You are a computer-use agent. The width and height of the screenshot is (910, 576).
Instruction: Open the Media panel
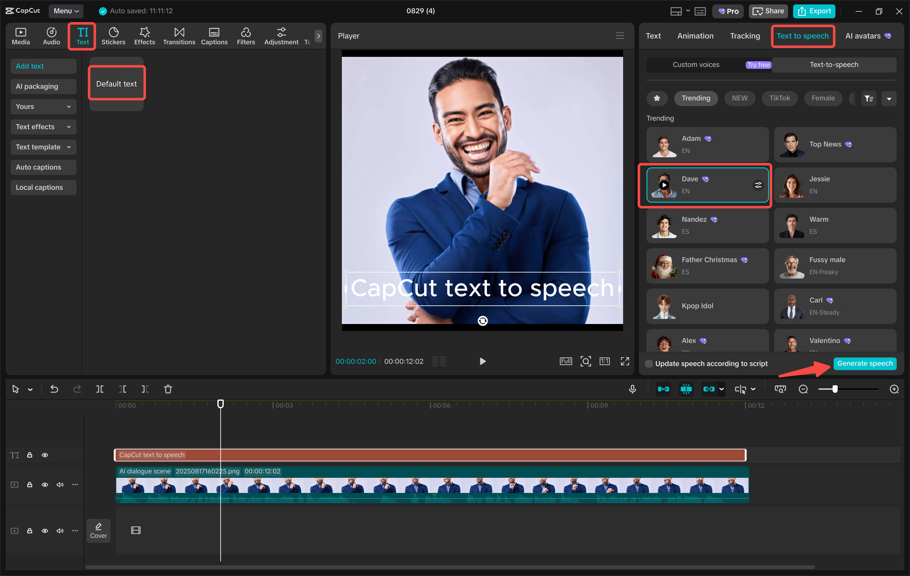pos(21,36)
